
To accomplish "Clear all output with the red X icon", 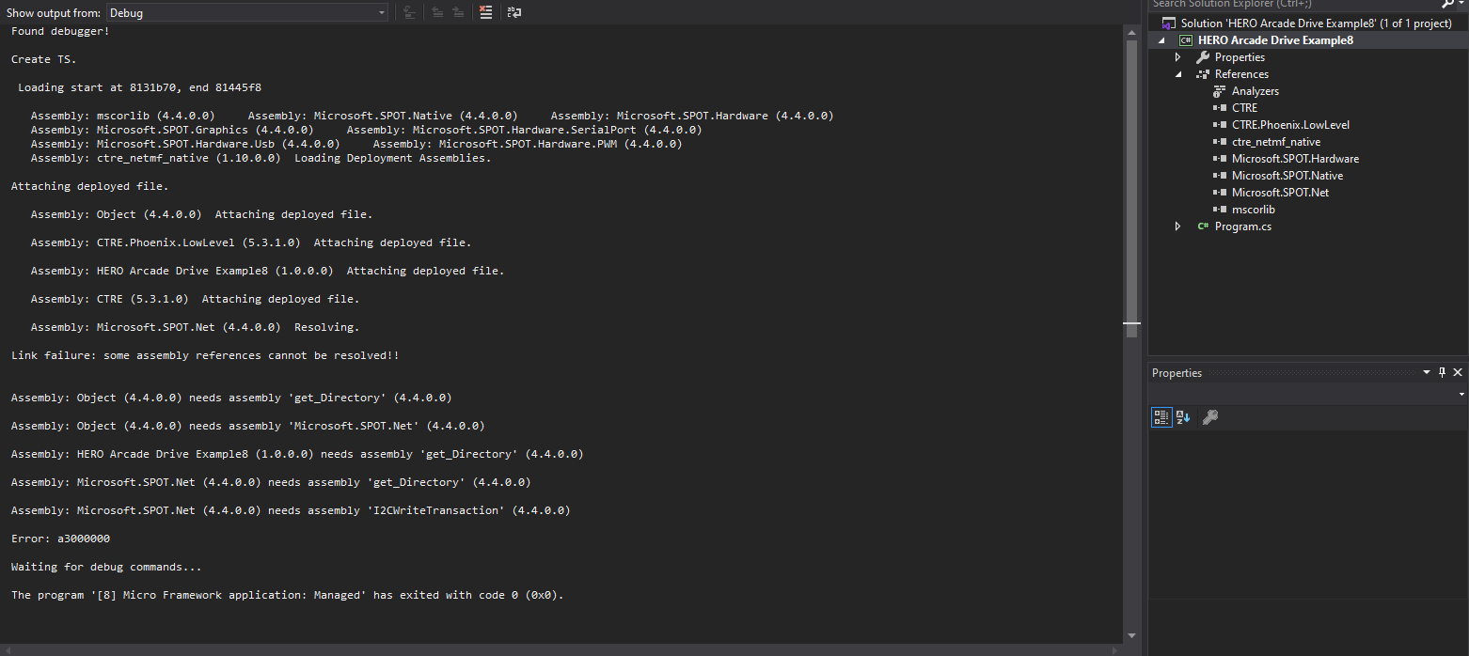I will click(x=485, y=12).
